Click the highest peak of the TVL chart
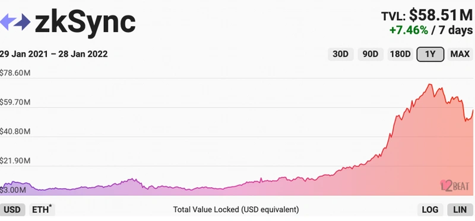 pyautogui.click(x=430, y=84)
